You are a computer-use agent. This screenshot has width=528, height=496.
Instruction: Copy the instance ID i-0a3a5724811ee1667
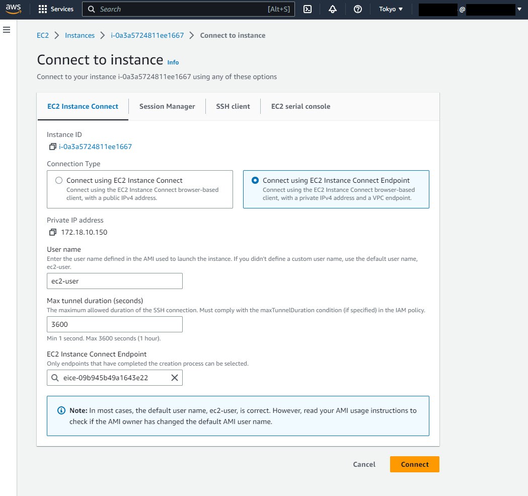52,147
